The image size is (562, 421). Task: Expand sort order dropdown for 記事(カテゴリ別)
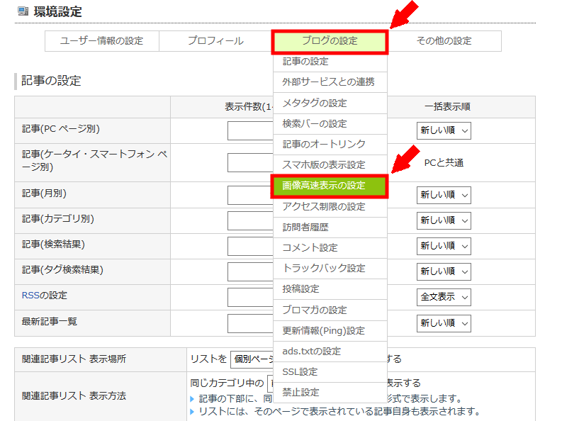tap(444, 220)
